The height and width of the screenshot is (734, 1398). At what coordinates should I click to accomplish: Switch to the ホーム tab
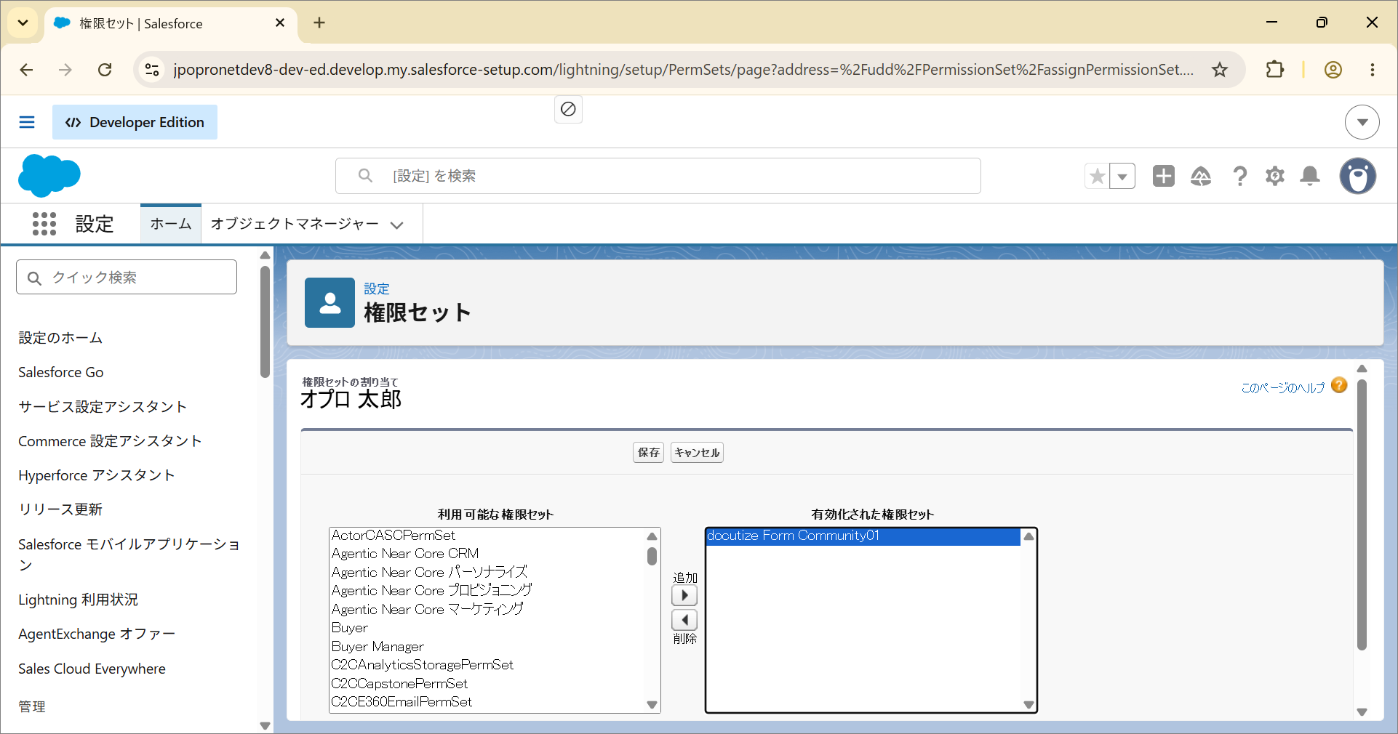coord(171,224)
